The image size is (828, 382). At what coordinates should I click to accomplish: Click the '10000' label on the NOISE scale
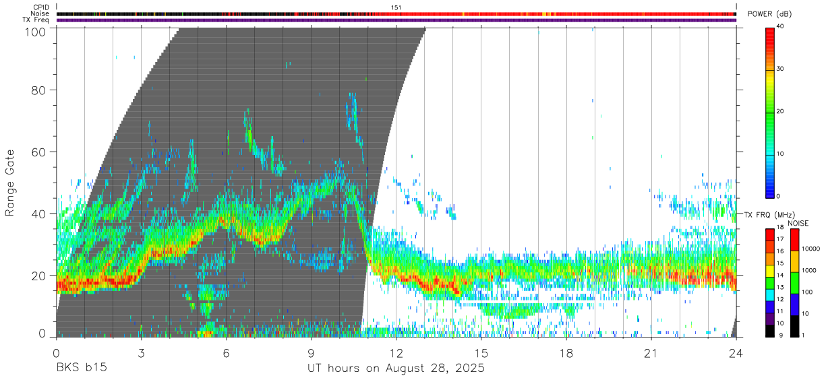coord(810,249)
